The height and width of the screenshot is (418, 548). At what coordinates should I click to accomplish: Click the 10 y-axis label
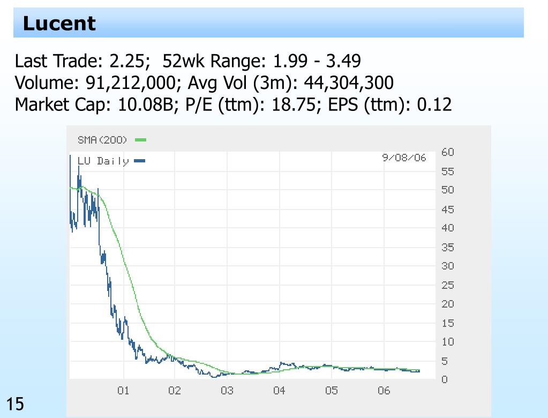coord(448,341)
